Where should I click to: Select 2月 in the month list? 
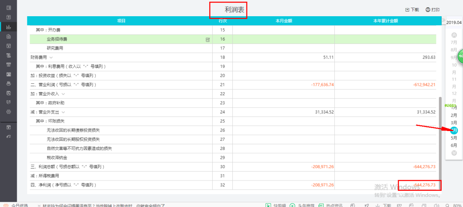click(454, 115)
